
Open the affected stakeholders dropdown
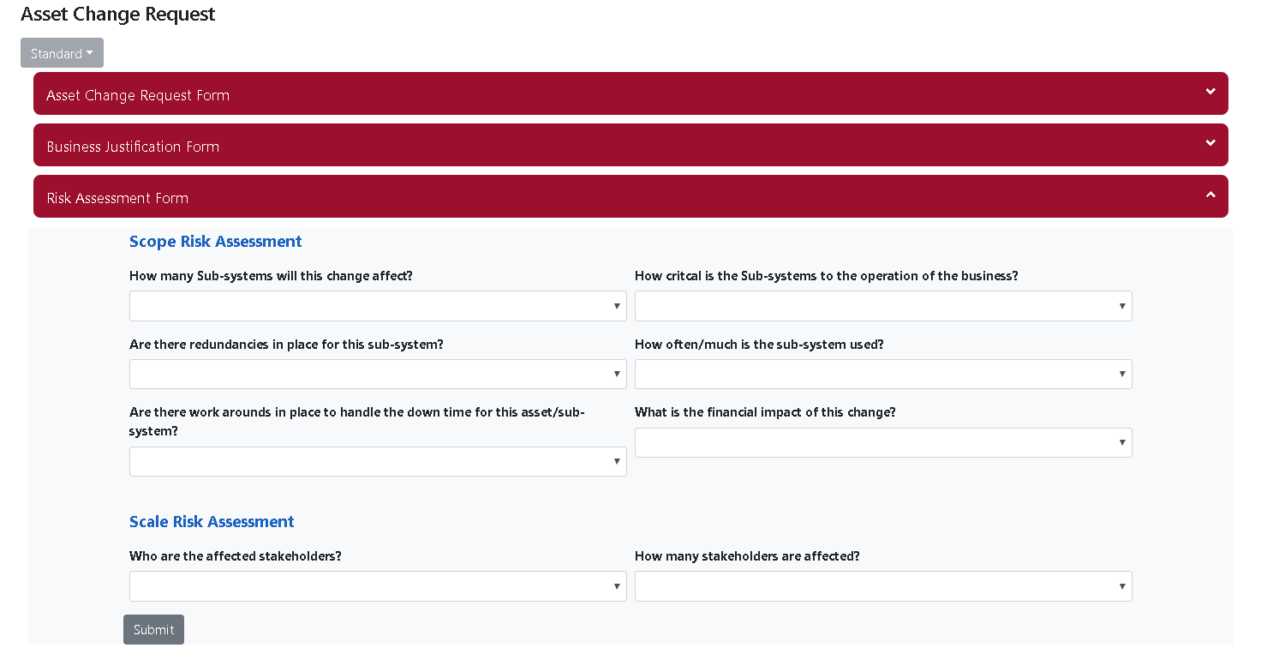click(377, 586)
